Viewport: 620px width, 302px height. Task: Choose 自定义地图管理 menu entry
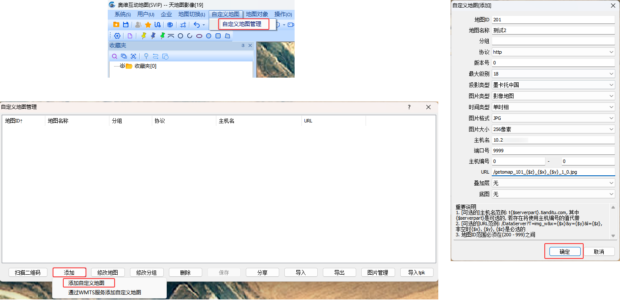point(242,24)
